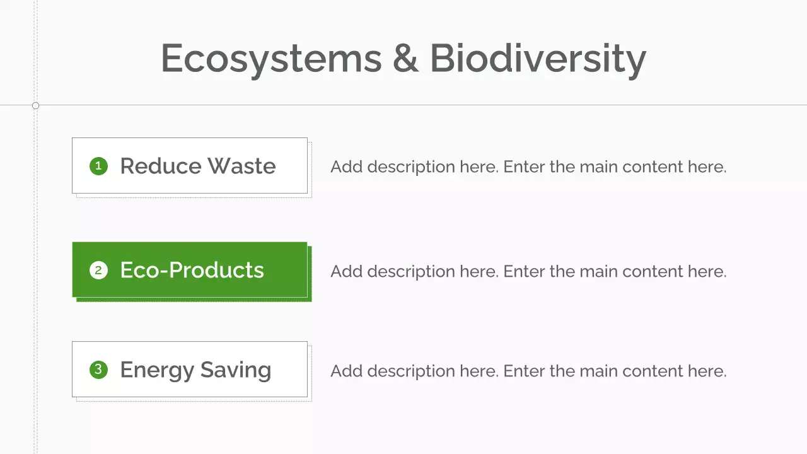Click the ampersand in the slide title

tap(405, 59)
